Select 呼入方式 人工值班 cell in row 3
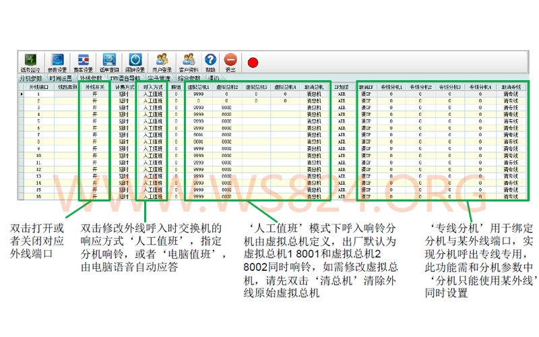539x337 pixels. point(153,108)
